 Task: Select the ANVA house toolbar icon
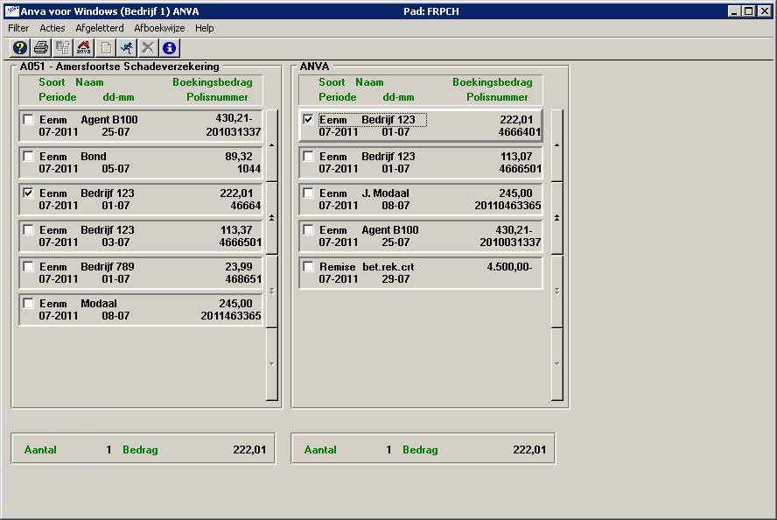pyautogui.click(x=83, y=47)
